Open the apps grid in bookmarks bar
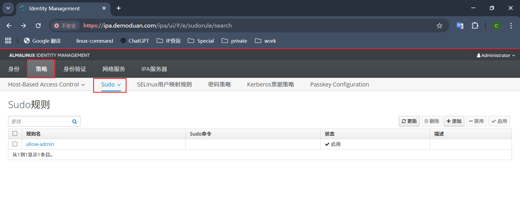This screenshot has width=520, height=204. (8, 41)
